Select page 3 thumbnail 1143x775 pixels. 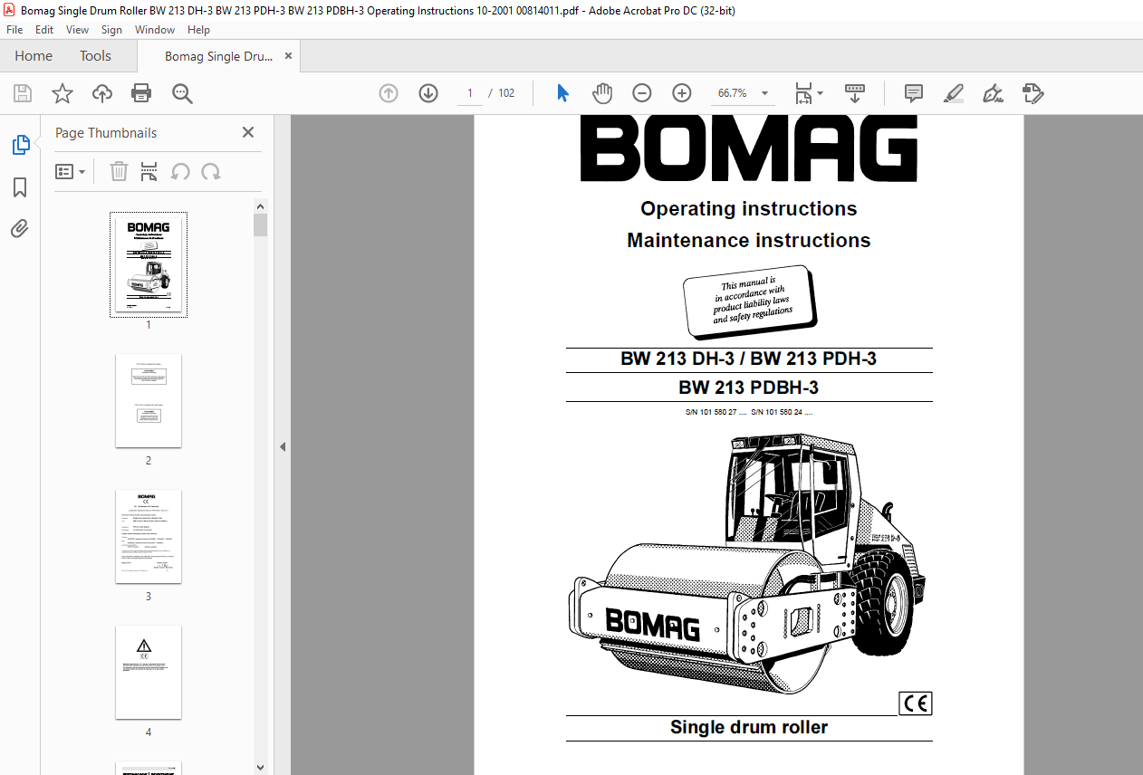coord(149,536)
